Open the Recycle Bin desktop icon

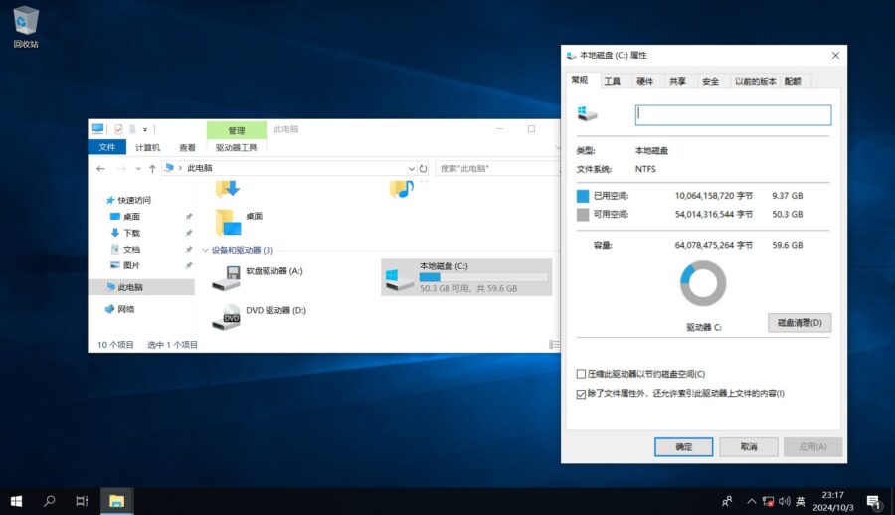(26, 27)
